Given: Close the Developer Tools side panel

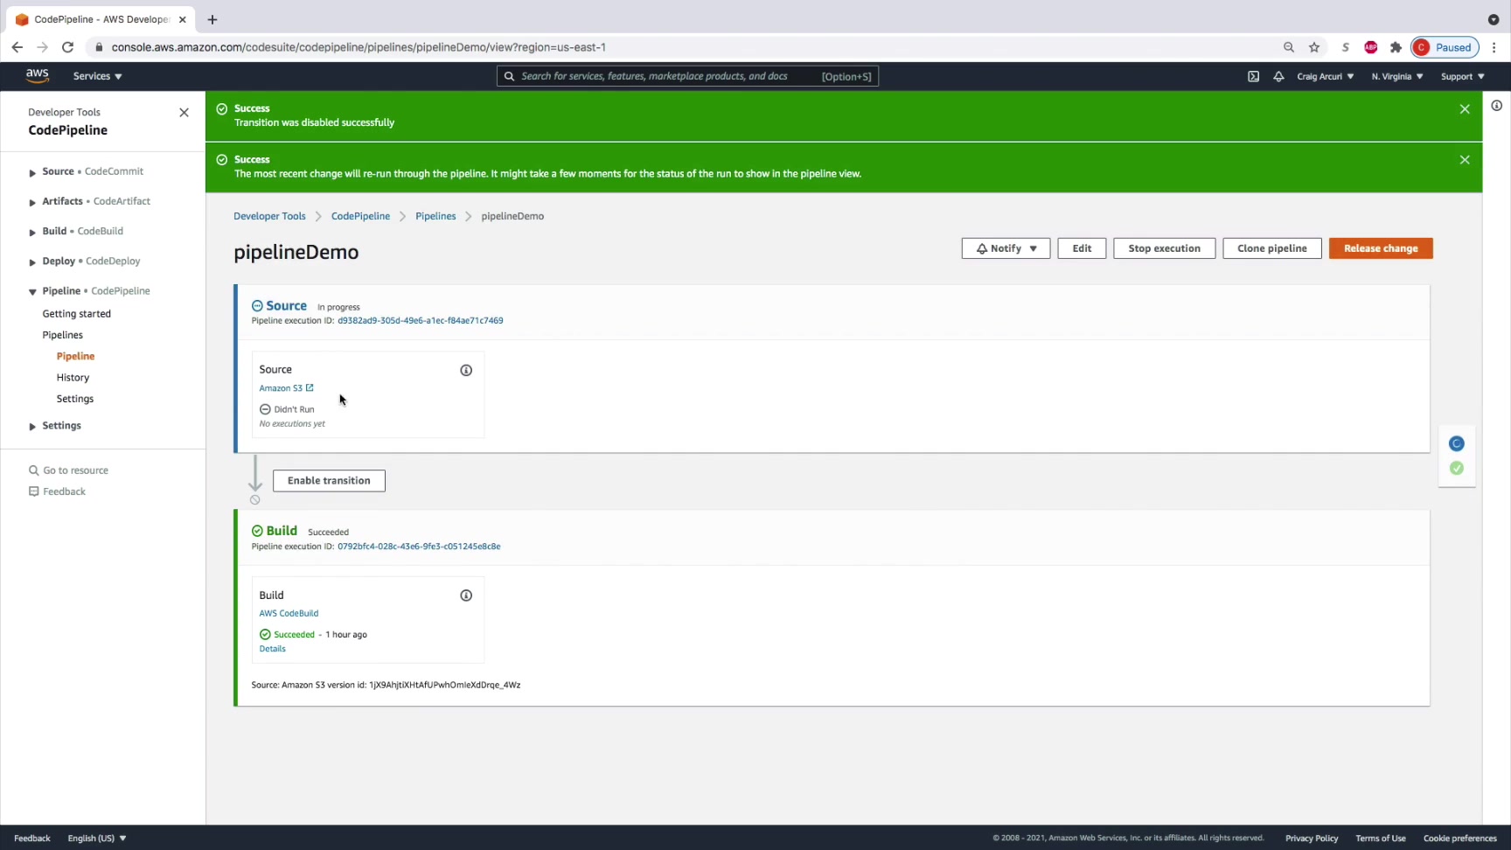Looking at the screenshot, I should pos(184,113).
